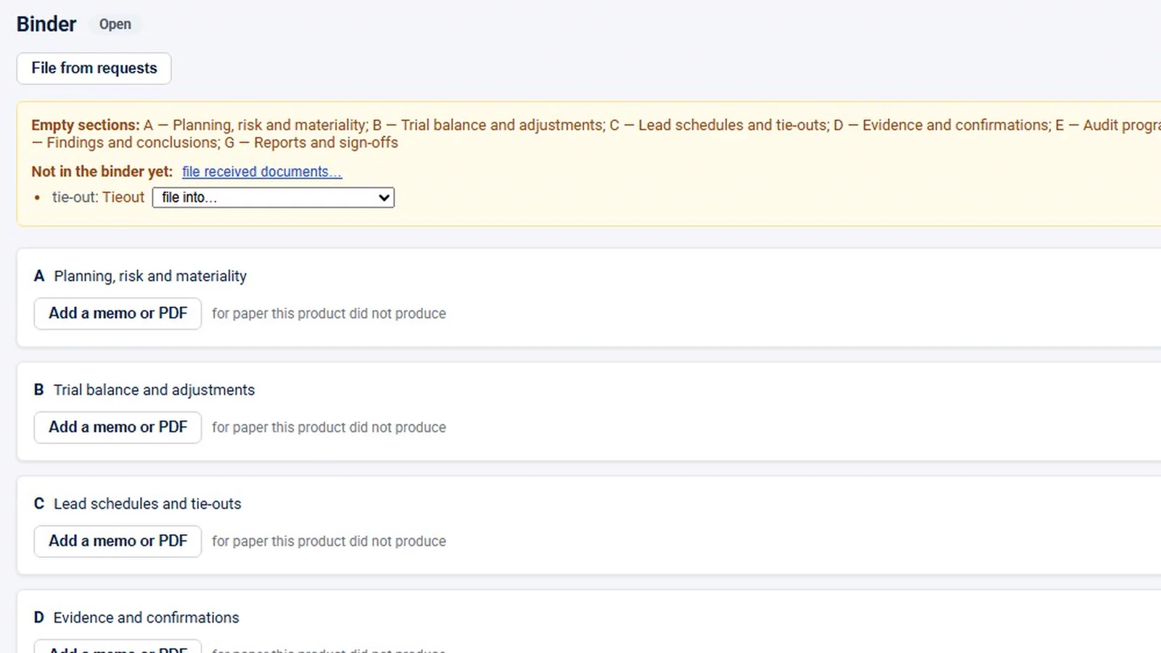
Task: Add a memo or PDF to section A
Action: point(118,313)
